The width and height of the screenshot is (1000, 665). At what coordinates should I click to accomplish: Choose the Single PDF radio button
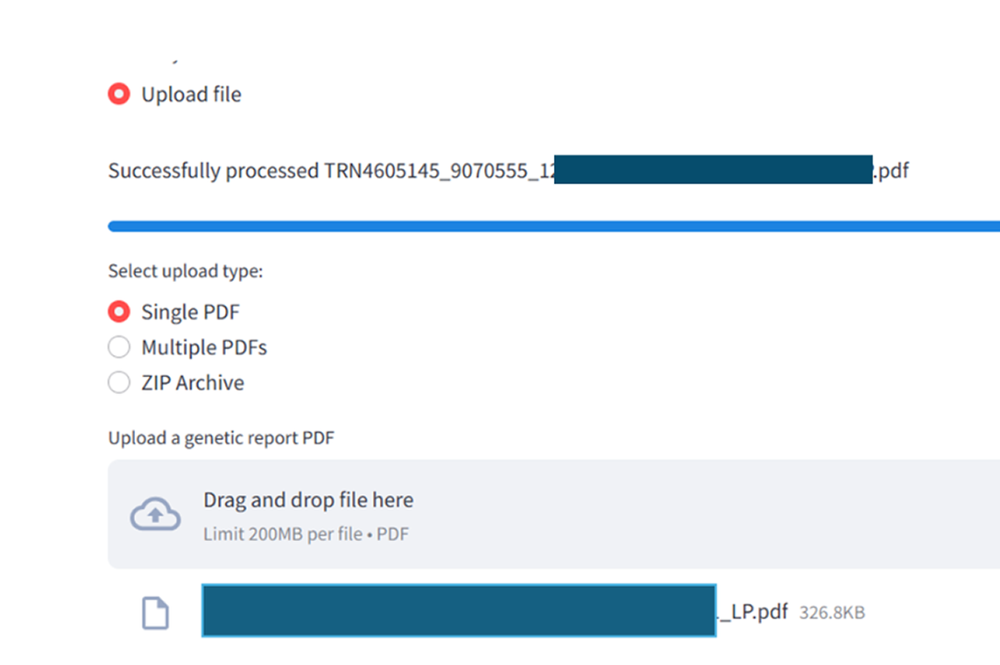(x=119, y=313)
